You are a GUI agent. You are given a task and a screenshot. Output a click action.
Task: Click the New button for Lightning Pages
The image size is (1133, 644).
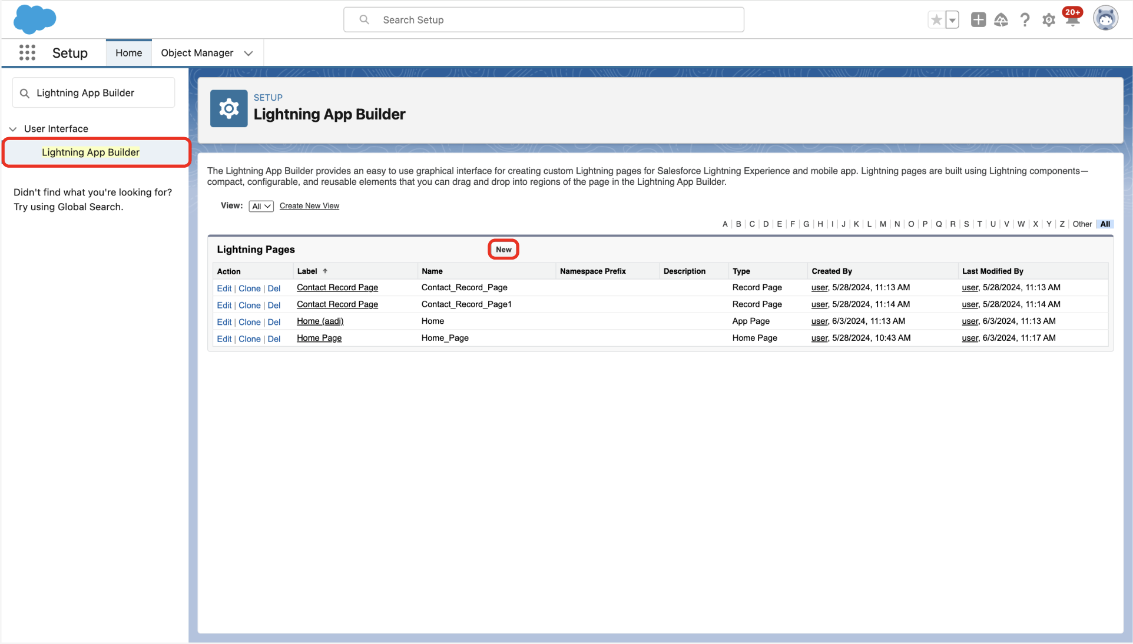click(503, 250)
